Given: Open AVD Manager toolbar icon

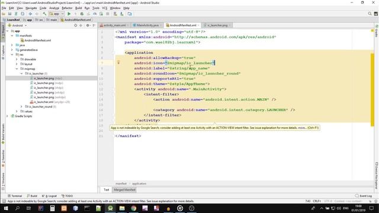Looking at the screenshot, I should 115,14.
